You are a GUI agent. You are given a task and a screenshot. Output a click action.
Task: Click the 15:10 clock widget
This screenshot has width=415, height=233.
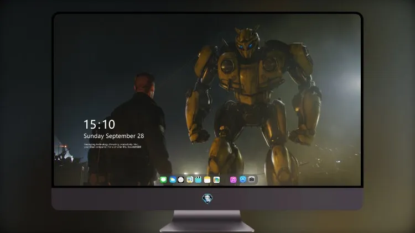tap(99, 124)
